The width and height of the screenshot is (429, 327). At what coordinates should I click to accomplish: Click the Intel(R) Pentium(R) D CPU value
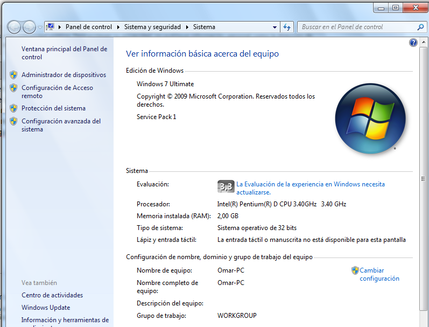[282, 204]
